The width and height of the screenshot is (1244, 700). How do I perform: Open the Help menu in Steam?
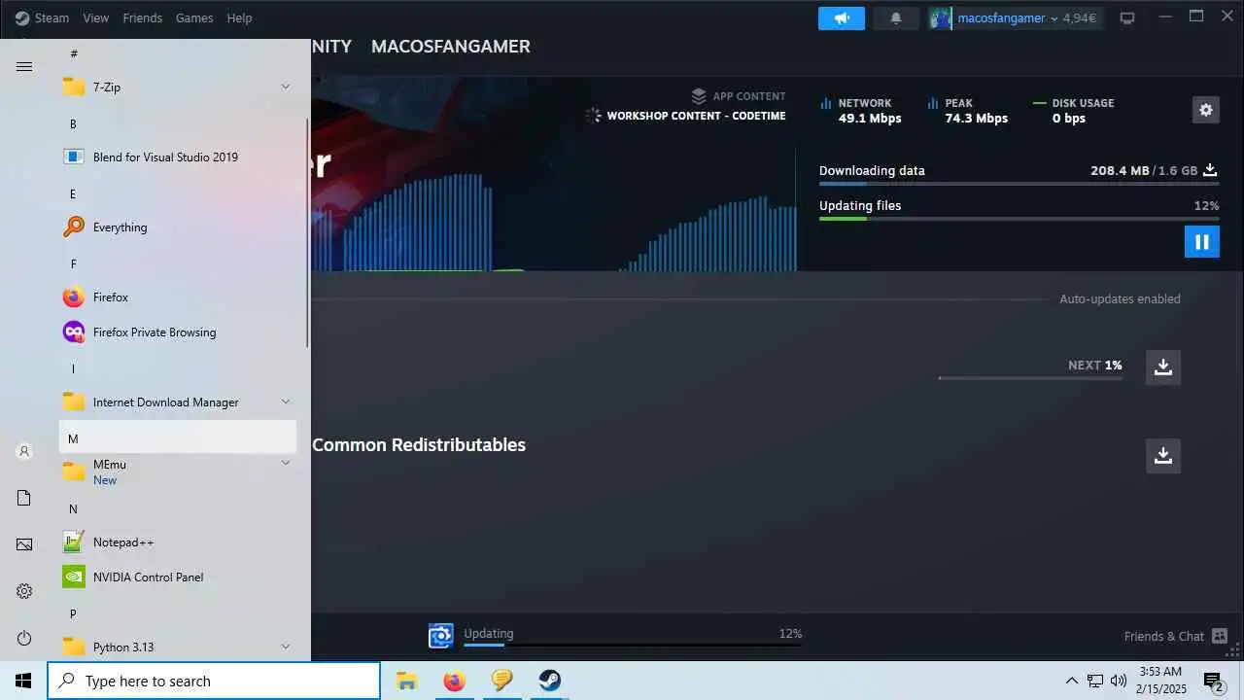[x=239, y=17]
